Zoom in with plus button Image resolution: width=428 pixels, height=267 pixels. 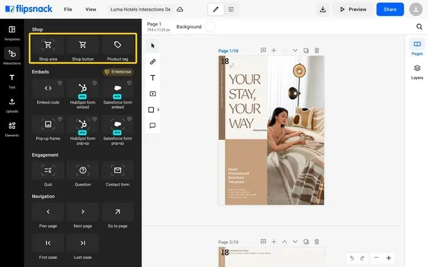click(x=389, y=258)
